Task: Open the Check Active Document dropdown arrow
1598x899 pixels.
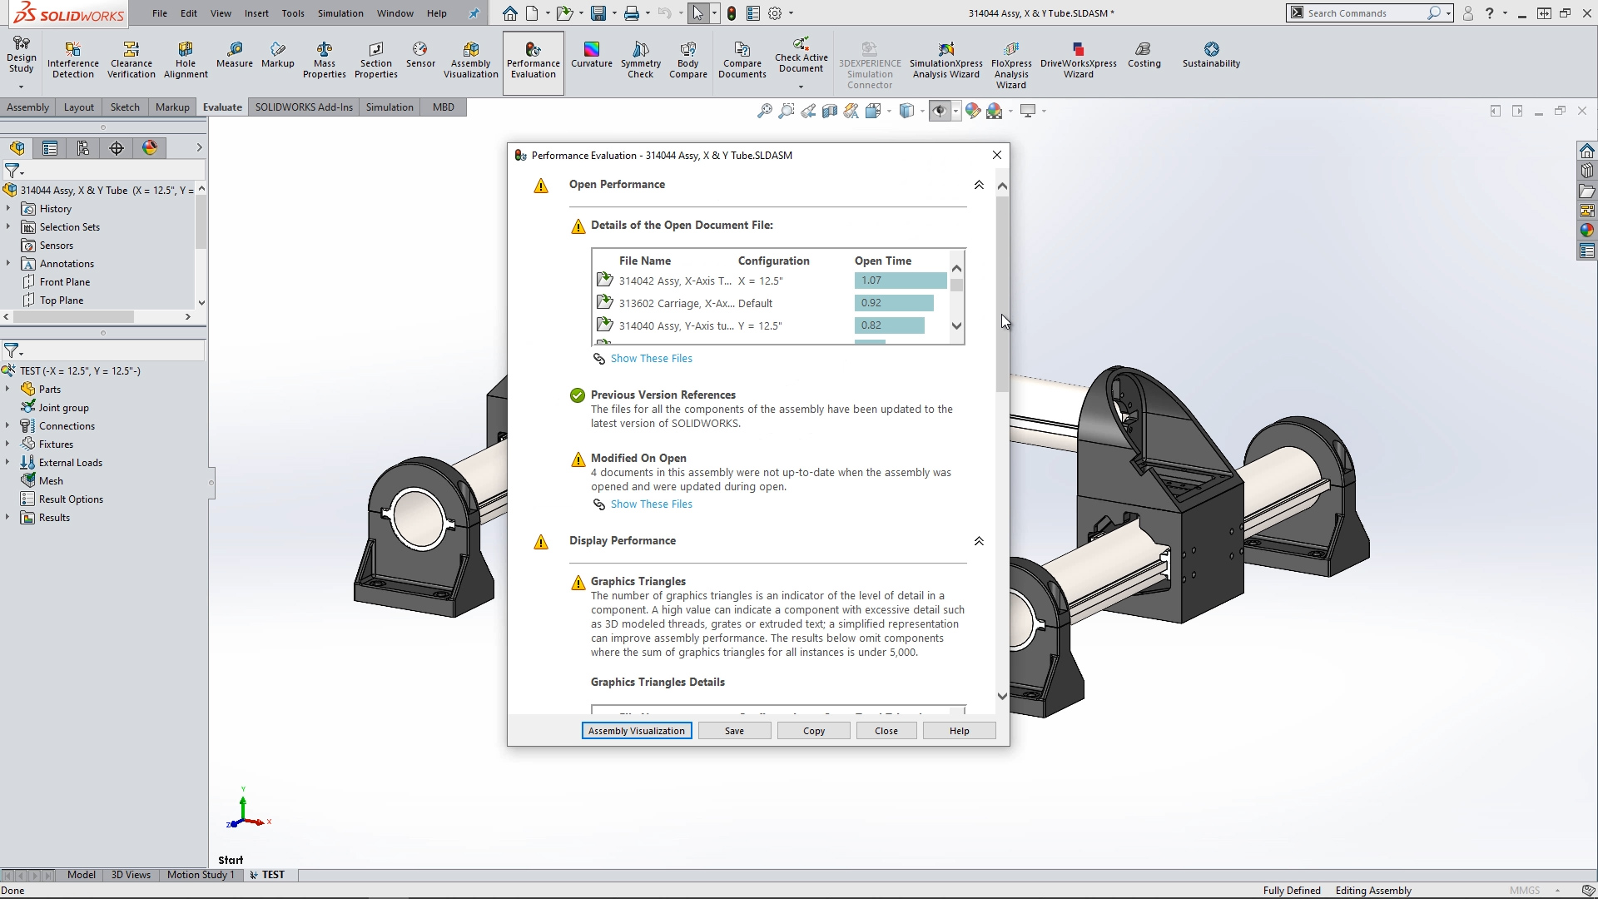Action: point(801,87)
